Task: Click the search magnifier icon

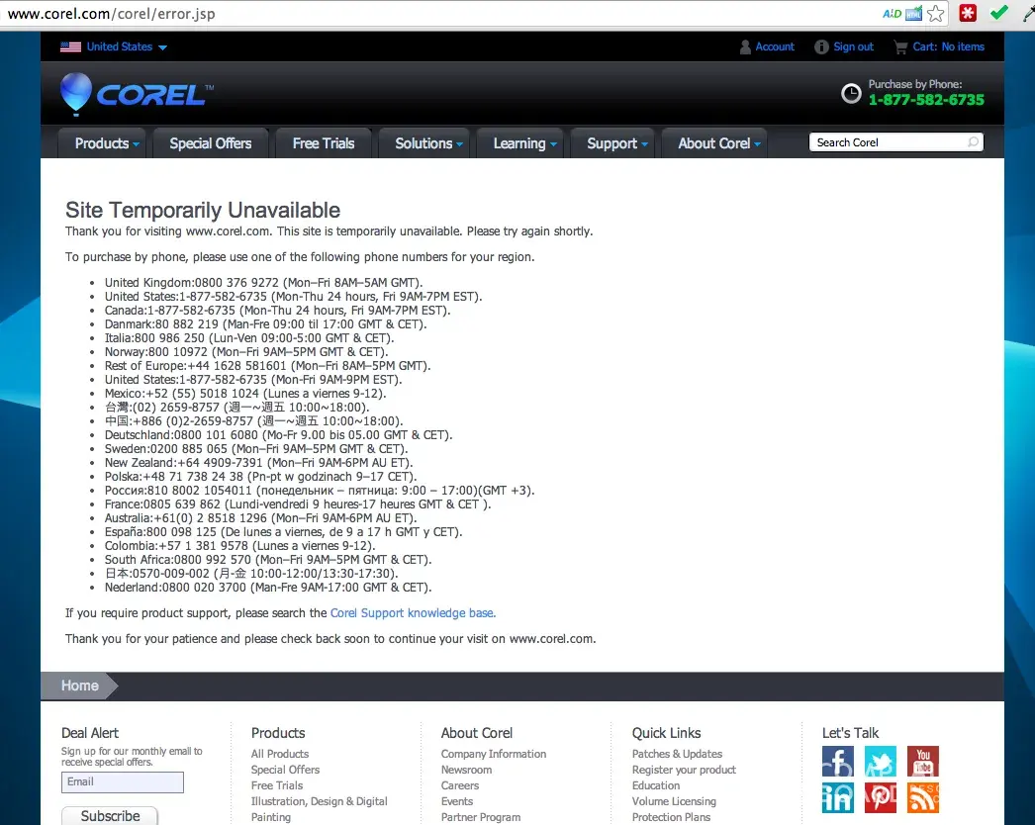Action: pyautogui.click(x=973, y=142)
